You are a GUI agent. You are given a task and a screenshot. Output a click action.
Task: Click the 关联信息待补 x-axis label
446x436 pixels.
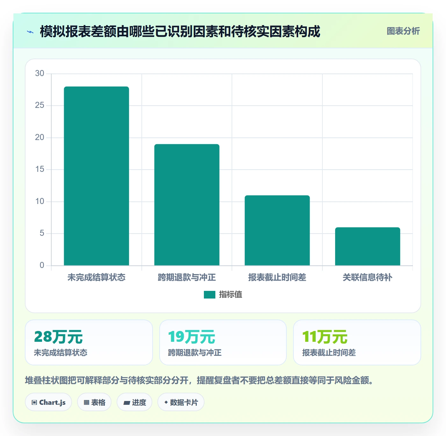pyautogui.click(x=368, y=278)
